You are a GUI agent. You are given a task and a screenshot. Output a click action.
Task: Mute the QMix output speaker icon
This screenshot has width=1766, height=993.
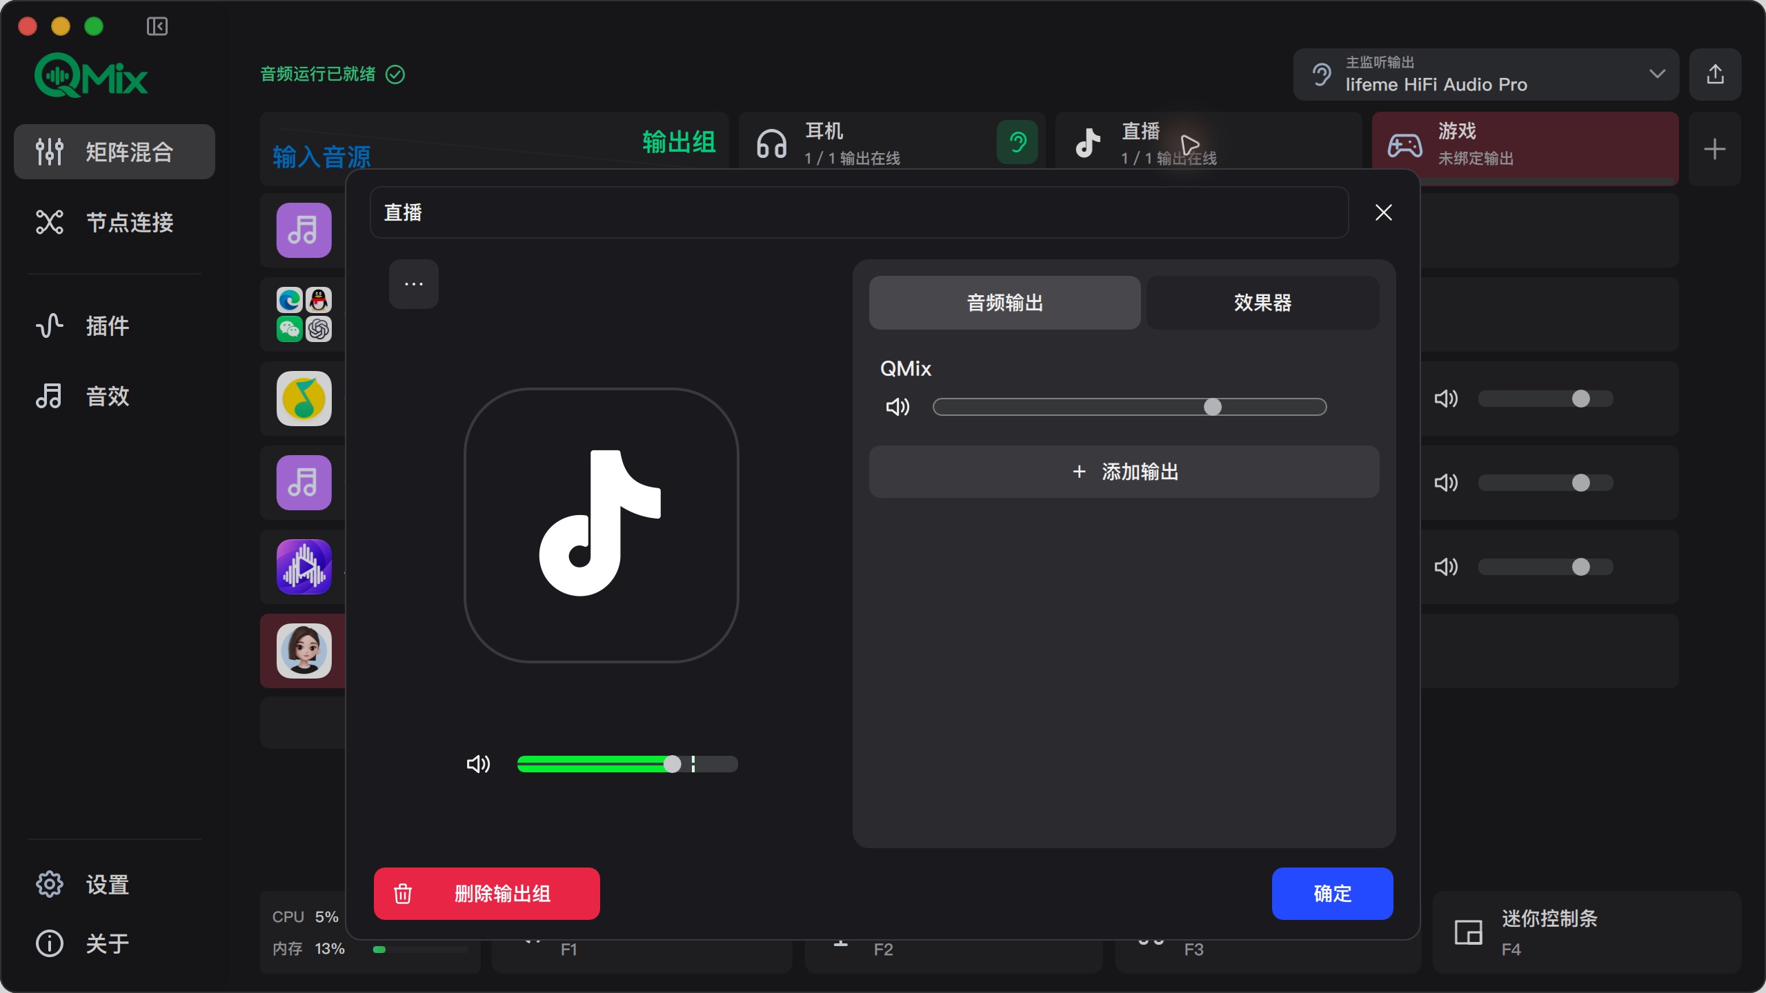click(897, 407)
